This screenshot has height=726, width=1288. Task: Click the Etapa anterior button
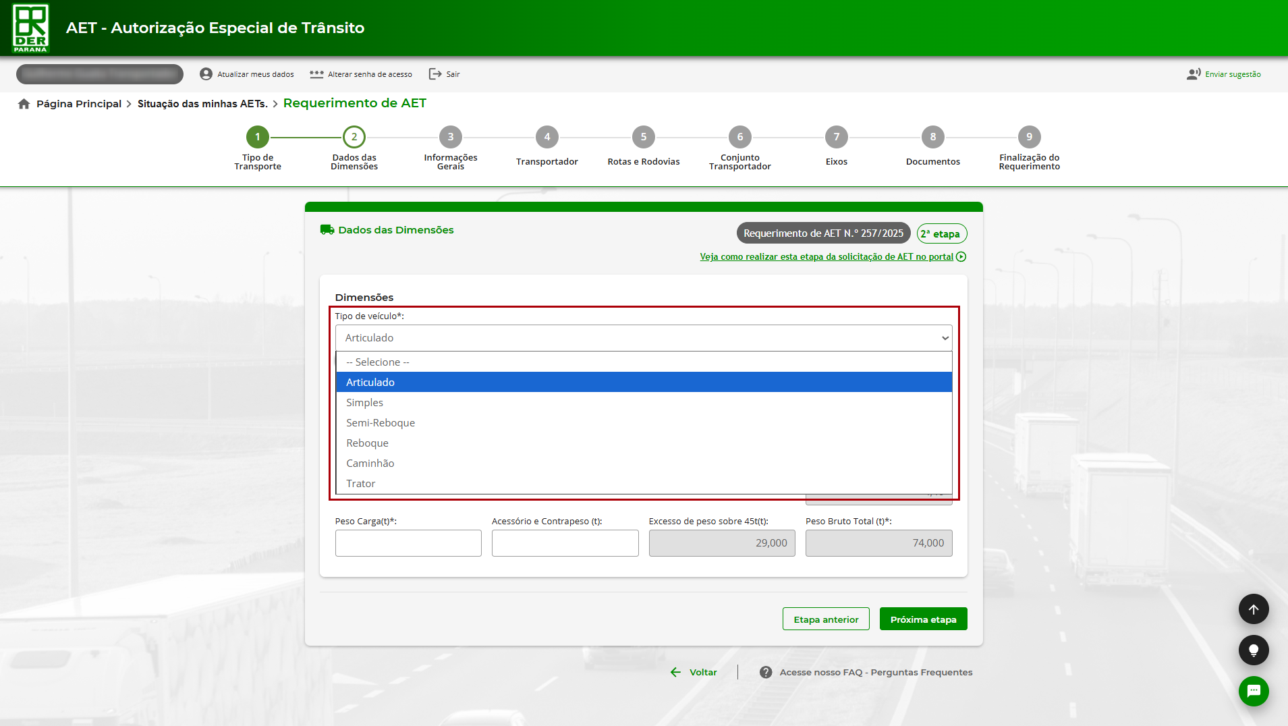pyautogui.click(x=826, y=619)
